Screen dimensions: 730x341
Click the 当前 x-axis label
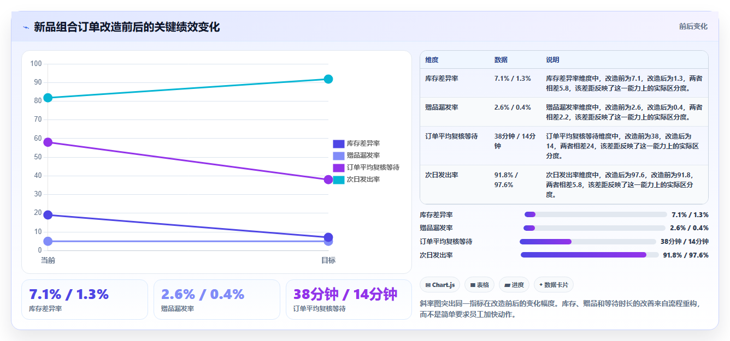[x=48, y=260]
